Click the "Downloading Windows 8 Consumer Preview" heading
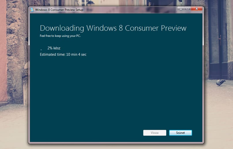 [x=113, y=28]
